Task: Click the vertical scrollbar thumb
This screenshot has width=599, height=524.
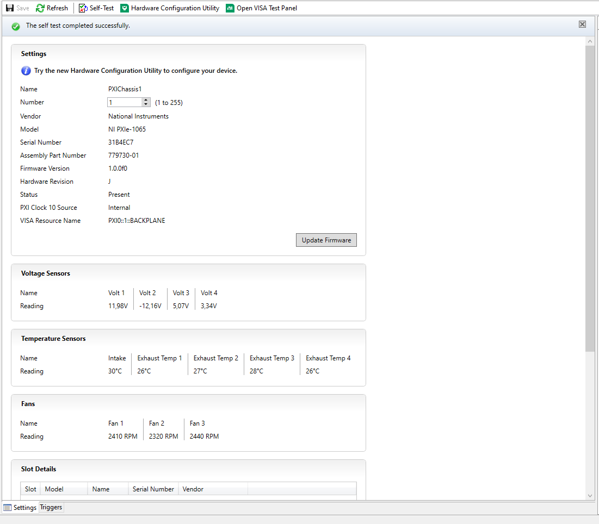Action: tap(590, 198)
